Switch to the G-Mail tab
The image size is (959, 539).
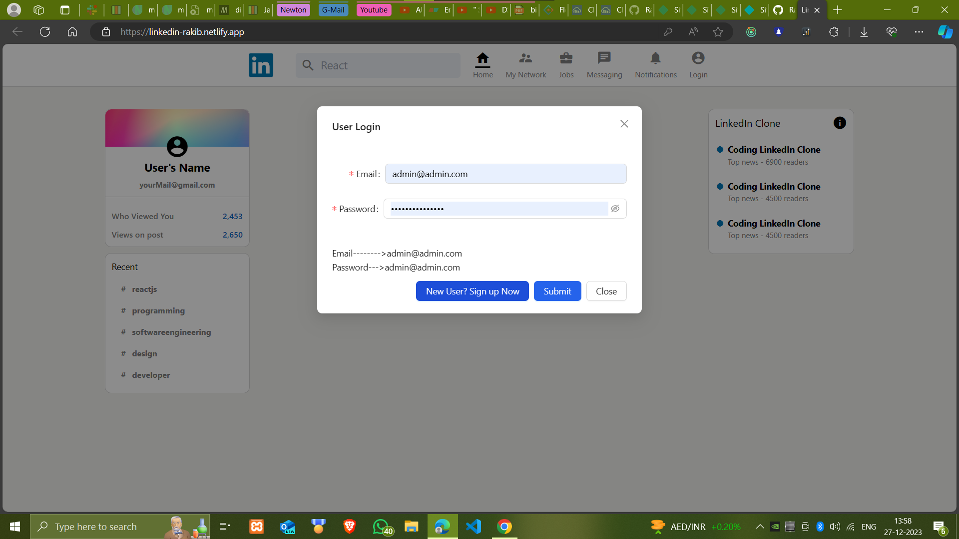coord(333,9)
